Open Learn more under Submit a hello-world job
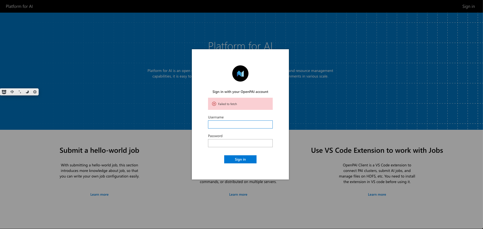This screenshot has width=483, height=229. (99, 194)
